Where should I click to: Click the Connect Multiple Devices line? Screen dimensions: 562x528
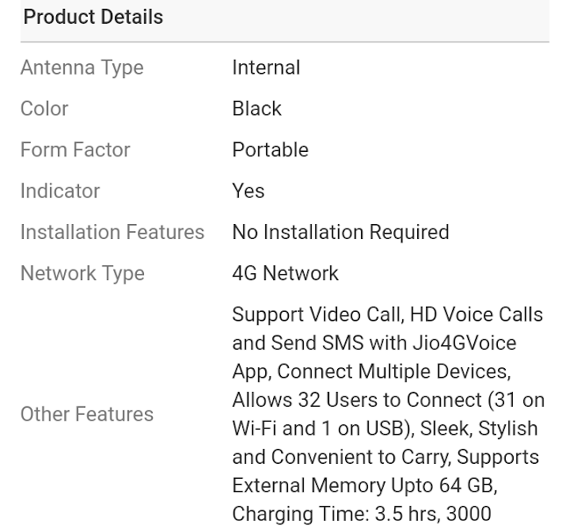point(371,372)
